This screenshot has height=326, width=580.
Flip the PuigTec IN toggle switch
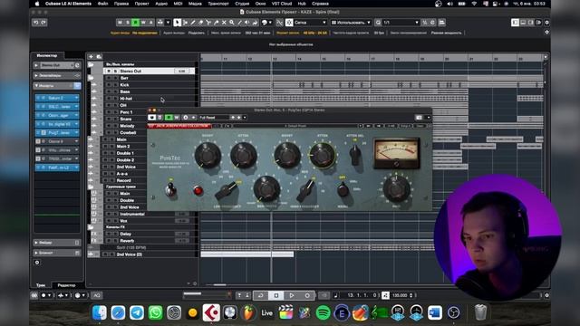pyautogui.click(x=170, y=189)
